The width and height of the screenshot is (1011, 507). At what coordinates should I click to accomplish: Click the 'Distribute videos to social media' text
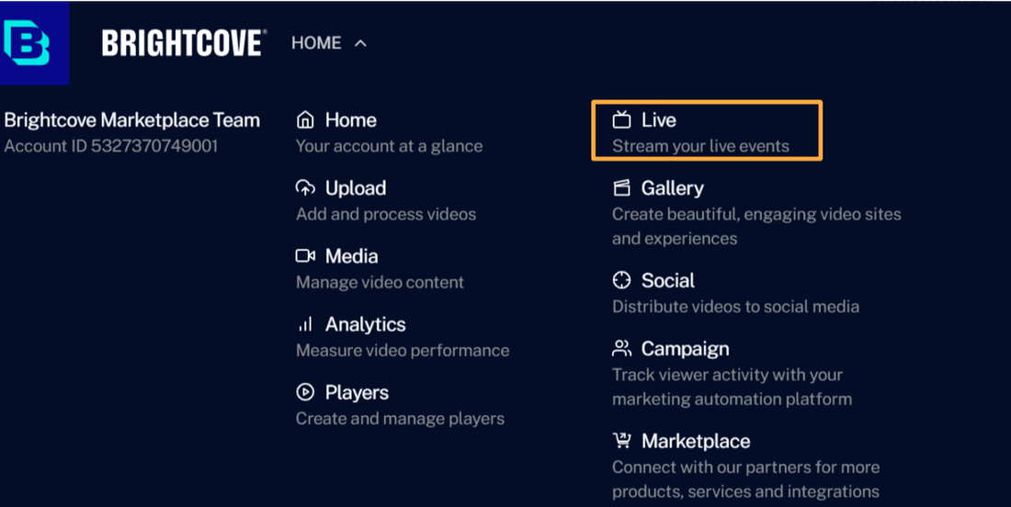(x=735, y=306)
